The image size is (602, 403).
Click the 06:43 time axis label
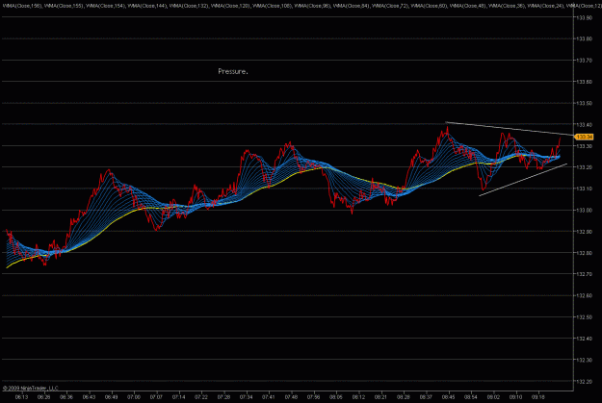89,397
